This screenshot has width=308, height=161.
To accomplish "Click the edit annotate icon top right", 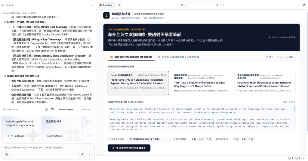I will pyautogui.click(x=304, y=5).
